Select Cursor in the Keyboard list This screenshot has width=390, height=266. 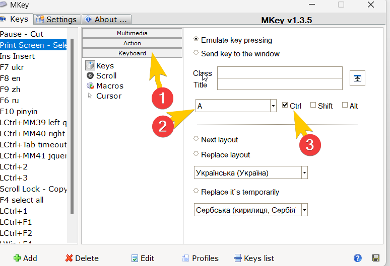tap(104, 96)
